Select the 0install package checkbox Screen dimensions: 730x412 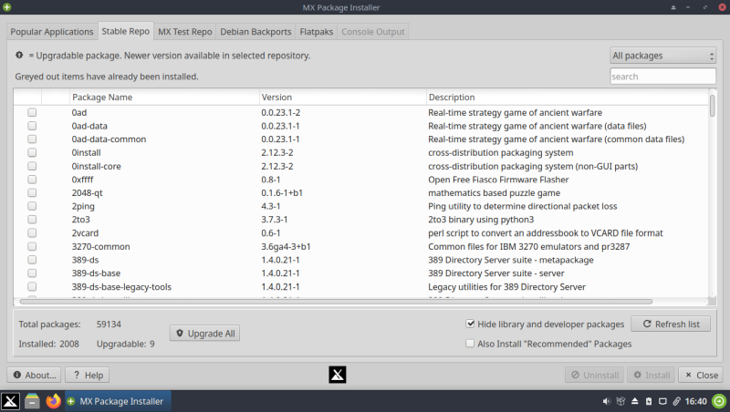click(x=32, y=152)
